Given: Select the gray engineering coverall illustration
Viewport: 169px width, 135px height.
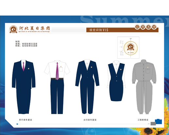Looking at the screenshot, I should (144, 87).
